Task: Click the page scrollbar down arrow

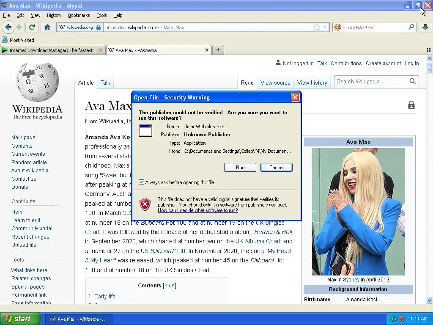Action: coord(429,300)
